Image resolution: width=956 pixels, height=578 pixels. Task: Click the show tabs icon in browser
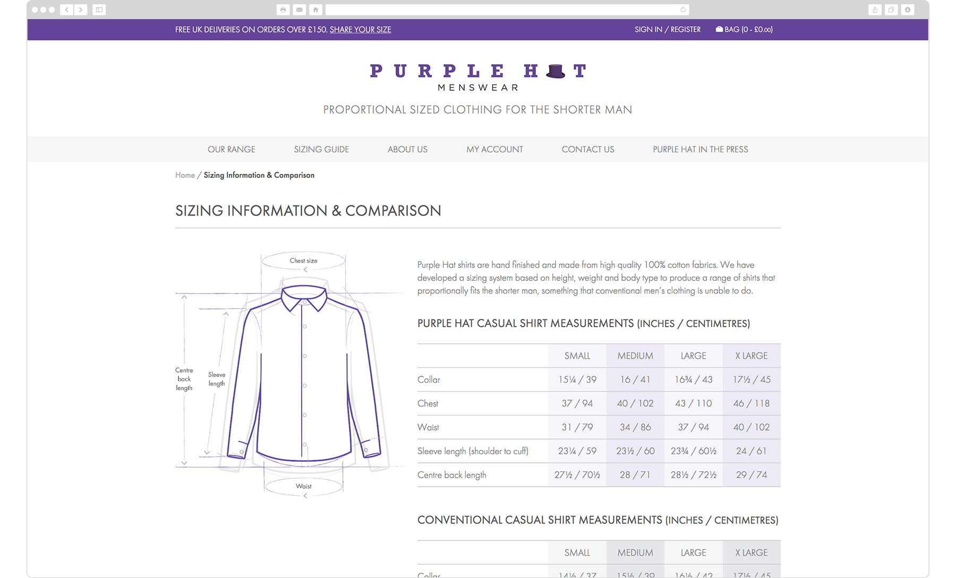pos(891,10)
